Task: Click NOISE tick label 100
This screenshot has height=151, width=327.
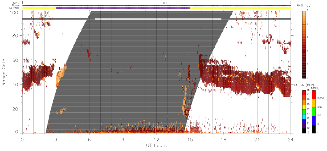Action: pos(319,115)
